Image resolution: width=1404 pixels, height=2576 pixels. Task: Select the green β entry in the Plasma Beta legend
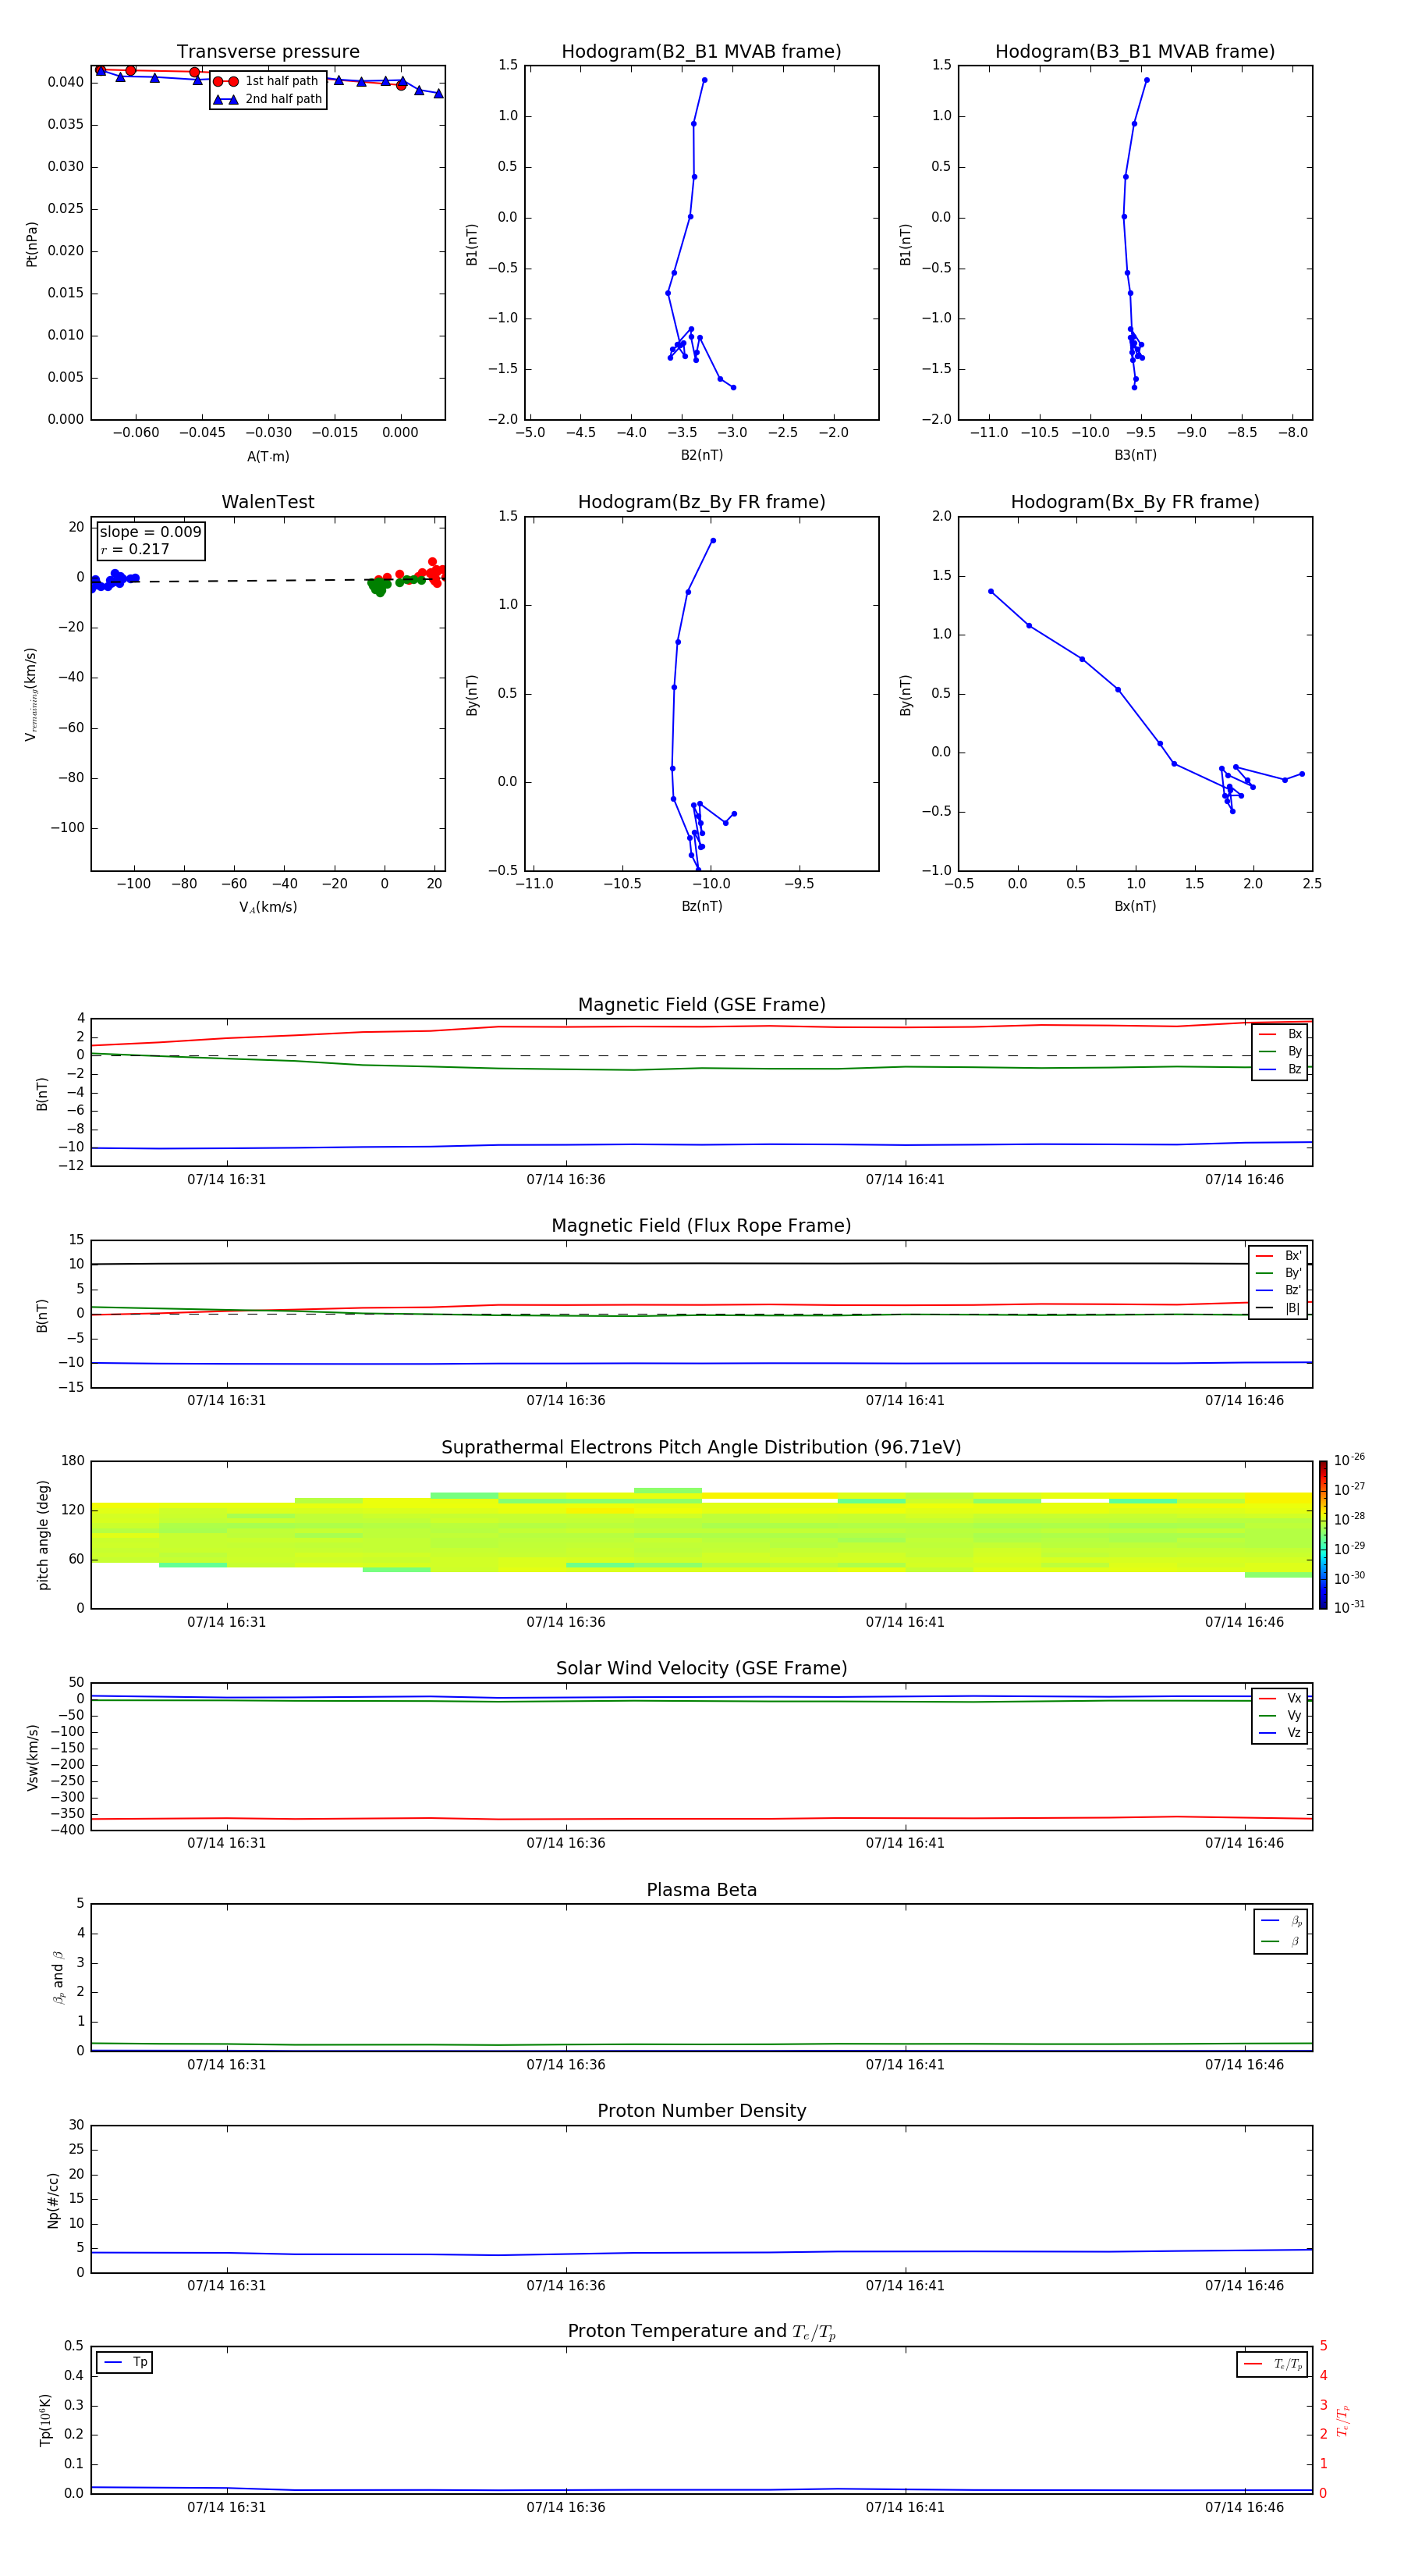pos(1281,1942)
